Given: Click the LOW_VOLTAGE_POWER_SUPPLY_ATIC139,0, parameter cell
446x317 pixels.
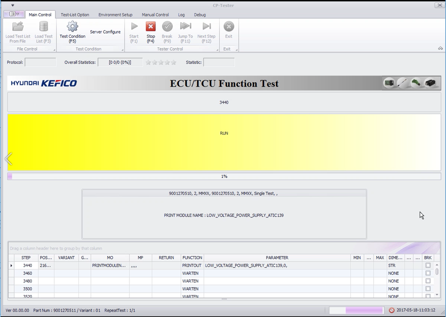Looking at the screenshot, I should pos(277,265).
